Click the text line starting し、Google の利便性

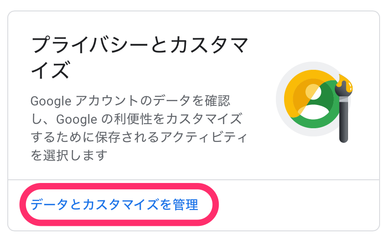[x=136, y=119]
